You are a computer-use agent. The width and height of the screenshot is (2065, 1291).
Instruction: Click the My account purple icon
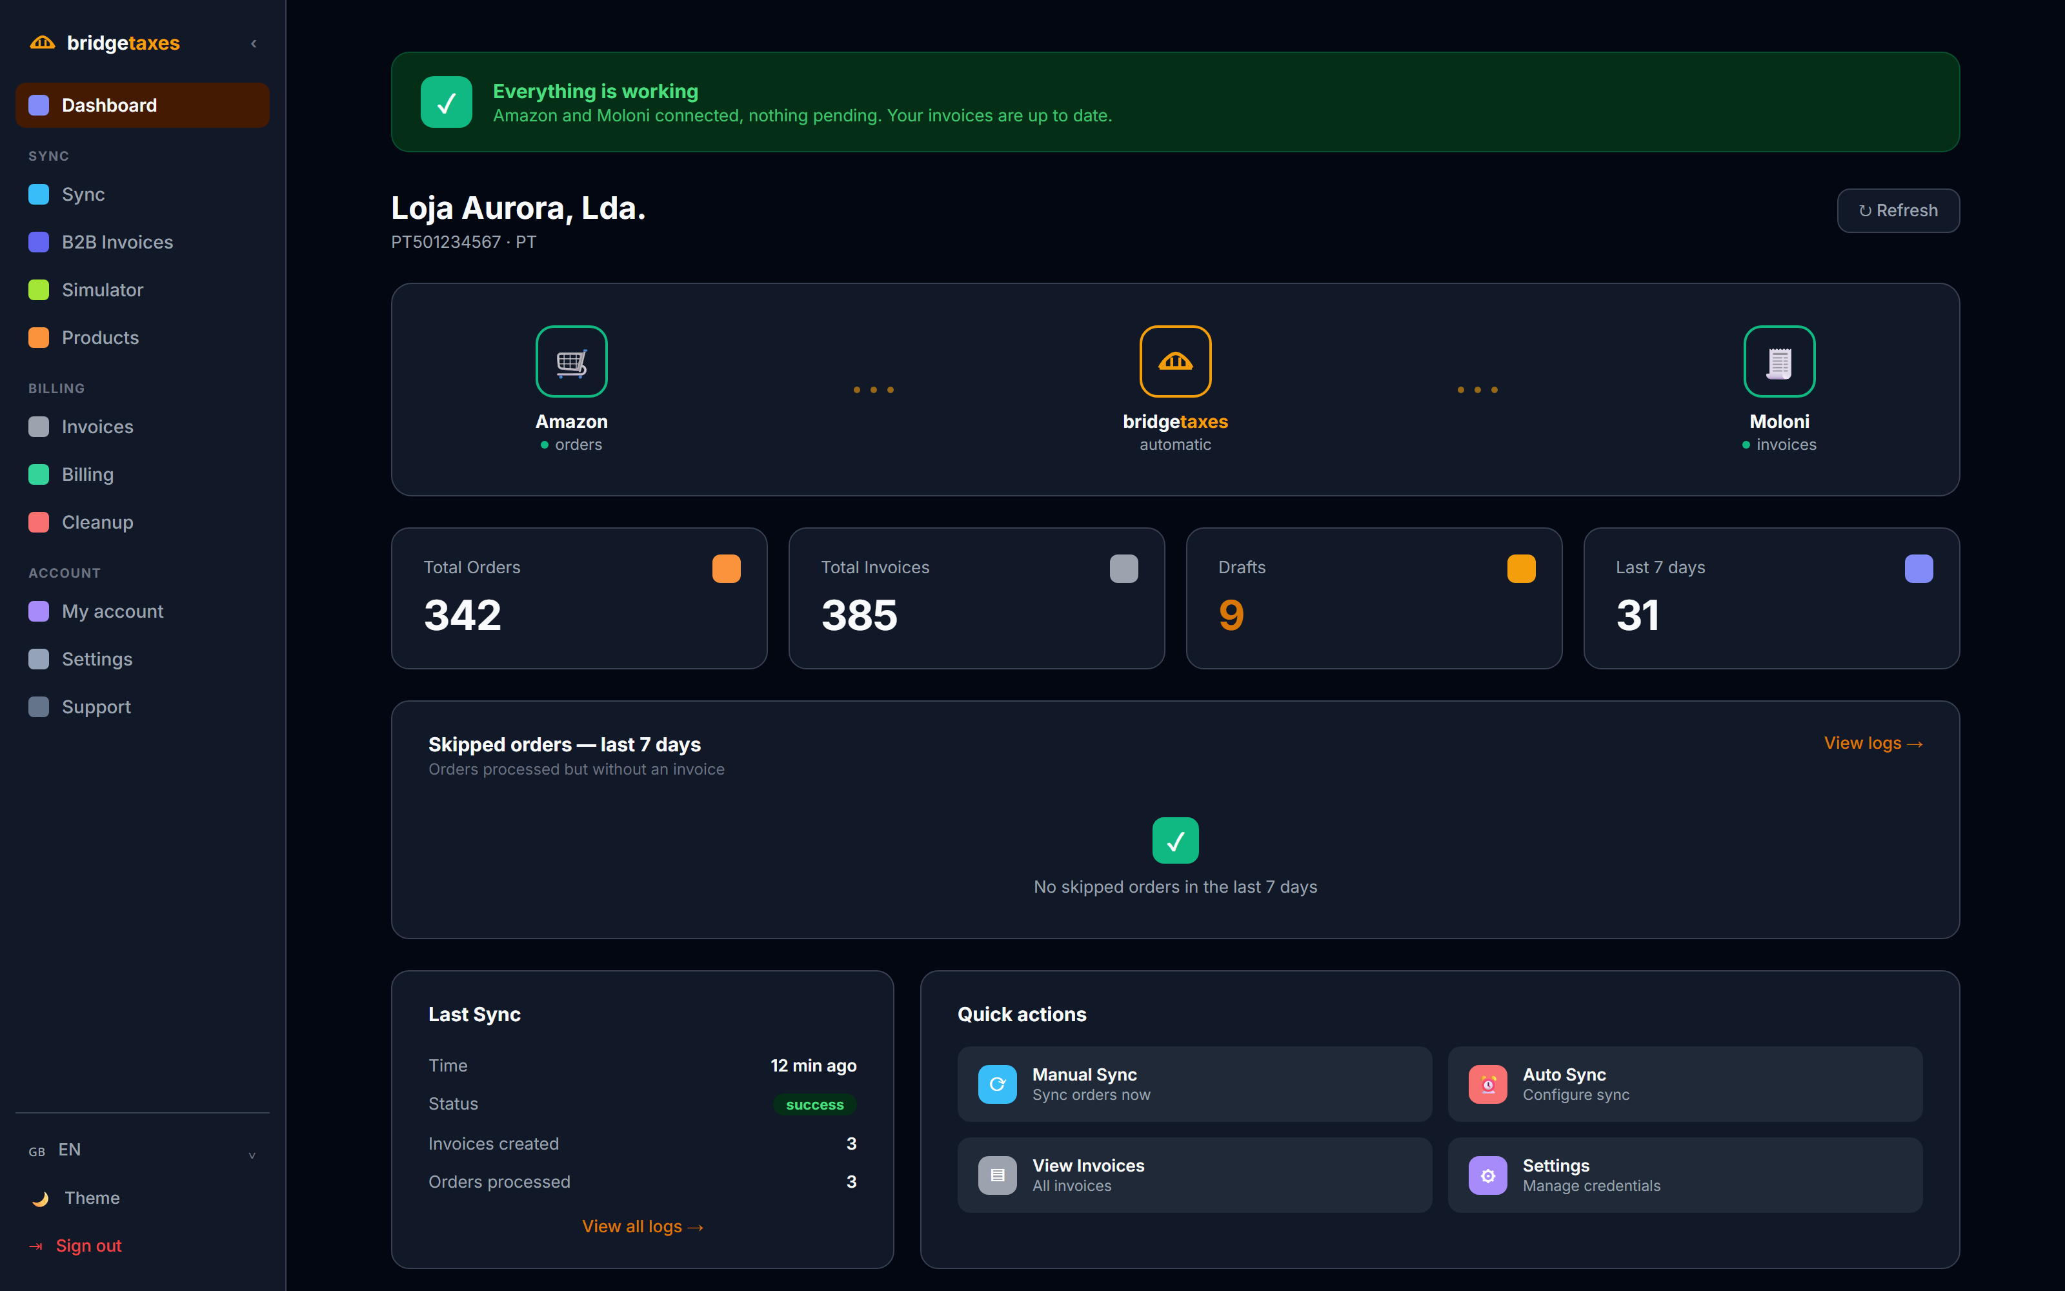(39, 611)
